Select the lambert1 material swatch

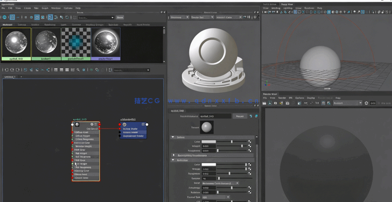coord(46,43)
